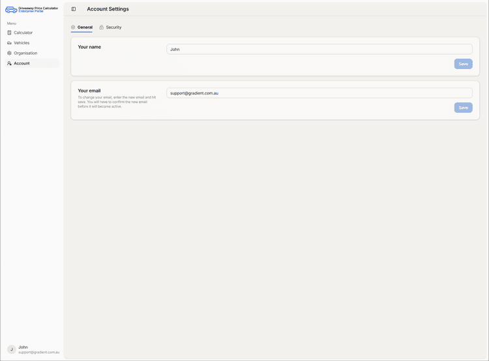Viewport: 489px width, 361px height.
Task: Toggle the sidebar panel icon
Action: [74, 9]
